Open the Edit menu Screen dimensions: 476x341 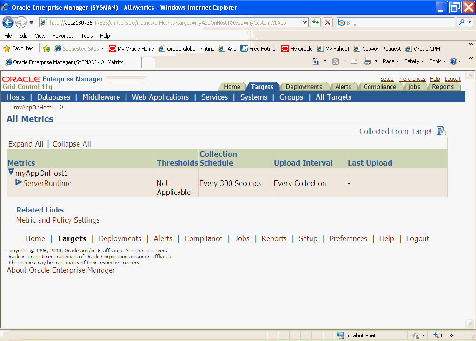(23, 36)
